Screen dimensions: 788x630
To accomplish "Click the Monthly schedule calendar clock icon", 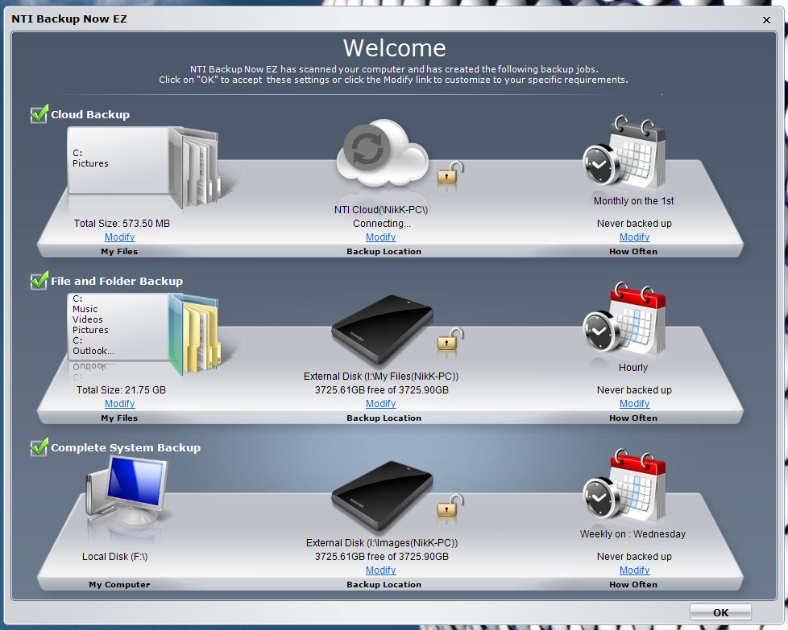I will click(624, 150).
